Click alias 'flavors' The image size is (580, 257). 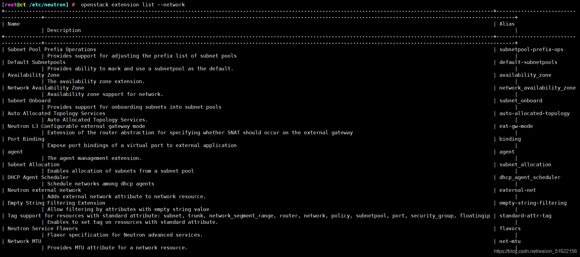(x=510, y=229)
